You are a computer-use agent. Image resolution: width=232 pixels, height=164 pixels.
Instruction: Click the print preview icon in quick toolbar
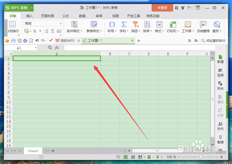pos(31,41)
